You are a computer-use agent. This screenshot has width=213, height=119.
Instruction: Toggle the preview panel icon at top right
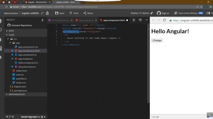(208, 13)
